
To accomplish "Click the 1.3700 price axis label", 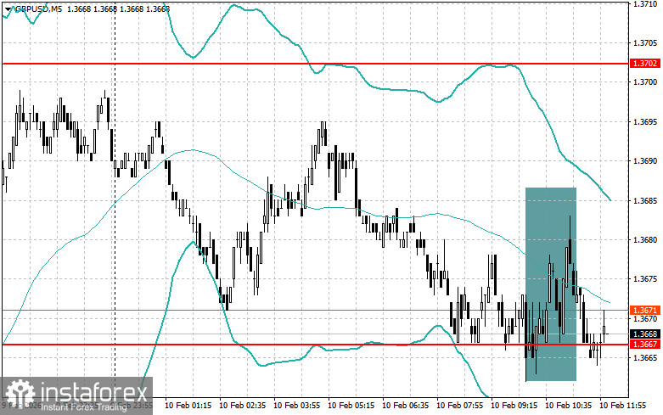I will click(x=645, y=82).
